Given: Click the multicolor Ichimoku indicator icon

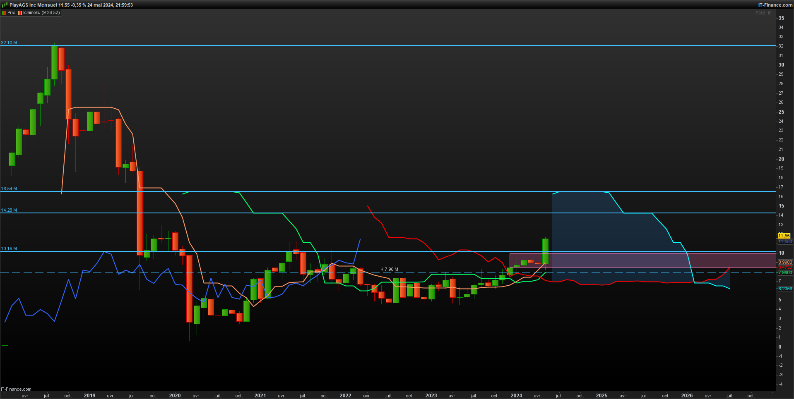Looking at the screenshot, I should click(19, 13).
